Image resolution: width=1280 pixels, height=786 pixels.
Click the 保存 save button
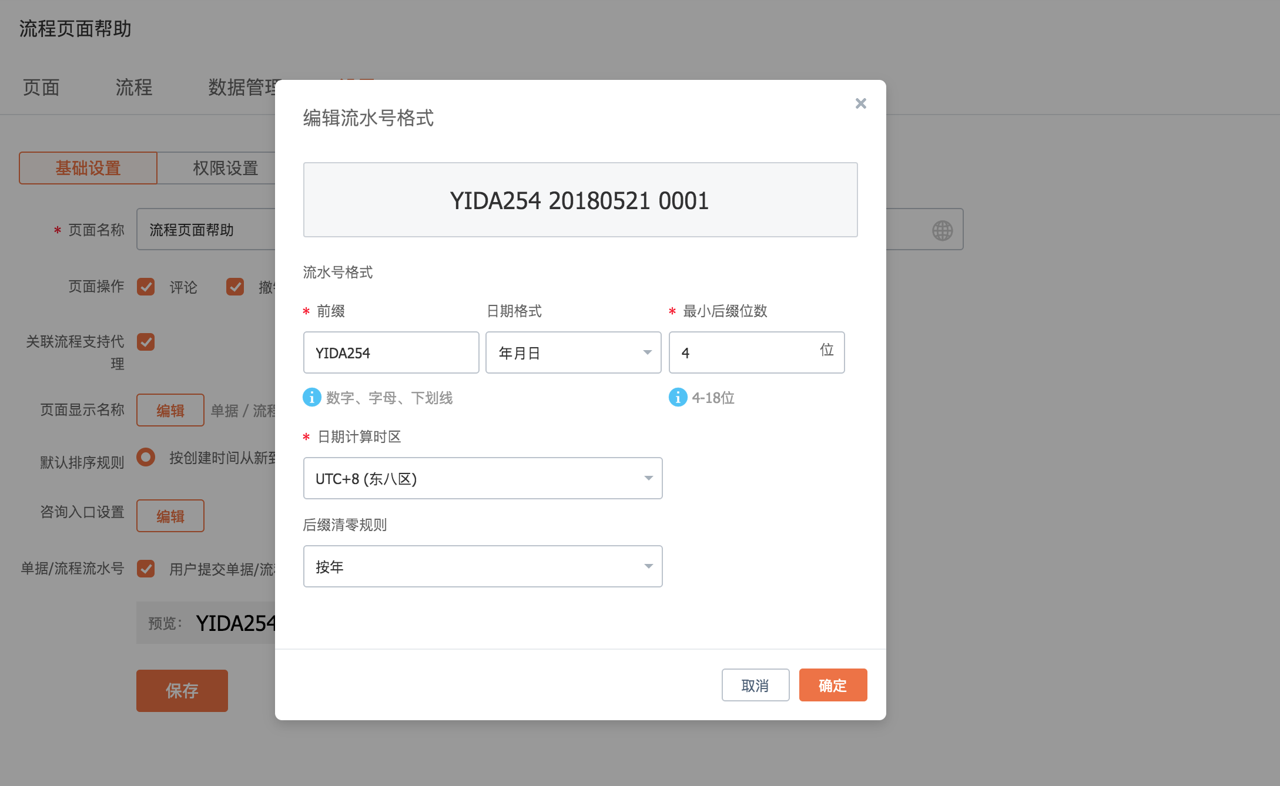[182, 691]
